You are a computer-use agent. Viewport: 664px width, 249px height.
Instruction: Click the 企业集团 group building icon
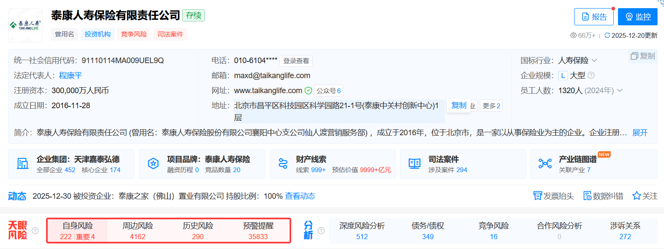(23, 163)
